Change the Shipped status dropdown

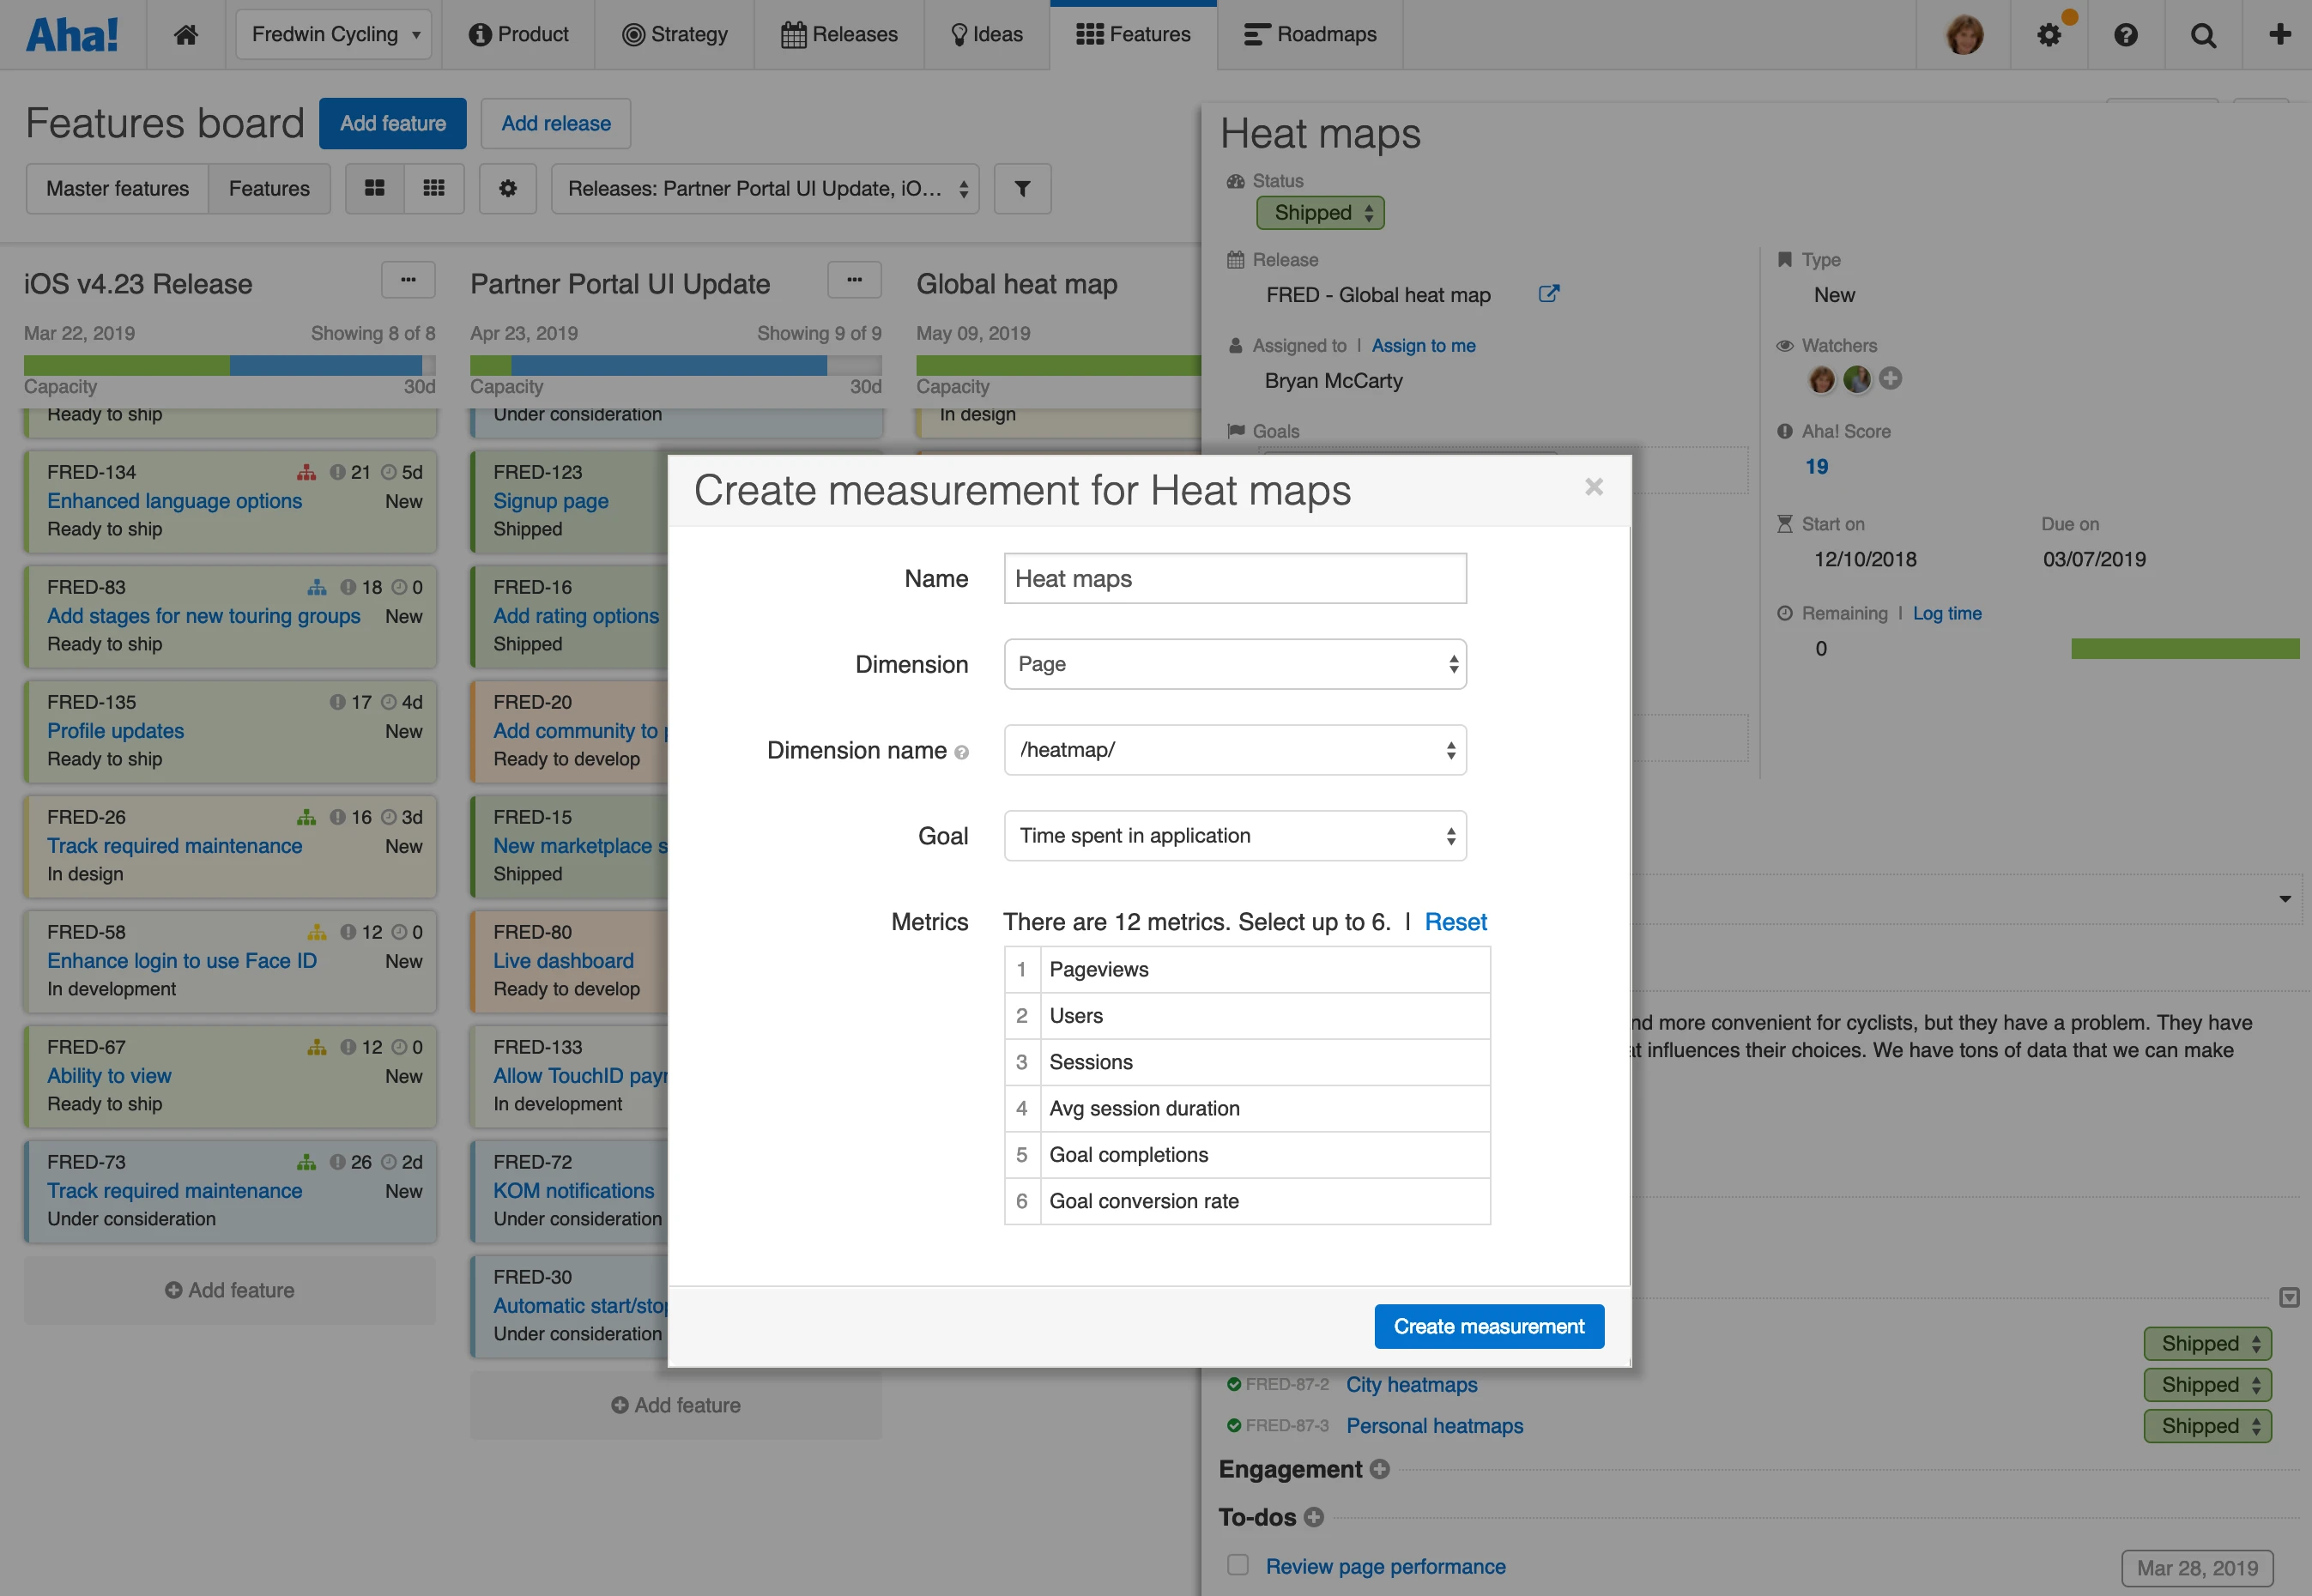pyautogui.click(x=1320, y=213)
